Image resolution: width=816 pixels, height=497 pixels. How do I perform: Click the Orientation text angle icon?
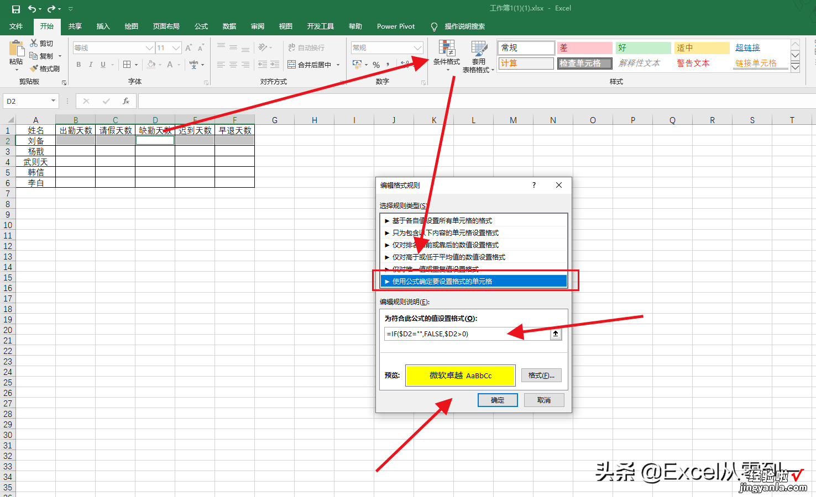[263, 48]
